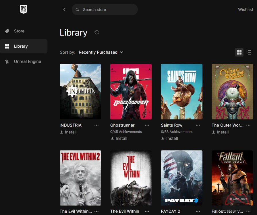Open the Ghostrunner cover art
Image resolution: width=257 pixels, height=215 pixels.
click(131, 92)
